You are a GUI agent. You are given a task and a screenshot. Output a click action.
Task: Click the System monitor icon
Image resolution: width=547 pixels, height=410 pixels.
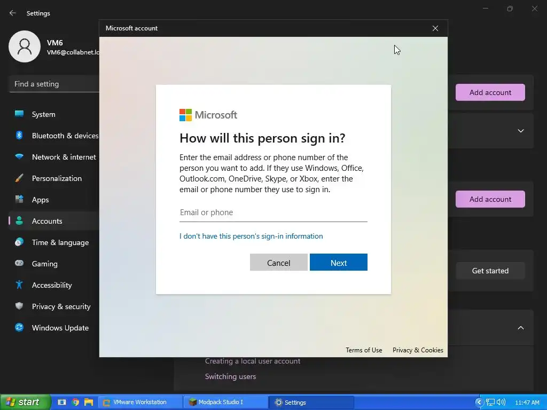coord(19,114)
